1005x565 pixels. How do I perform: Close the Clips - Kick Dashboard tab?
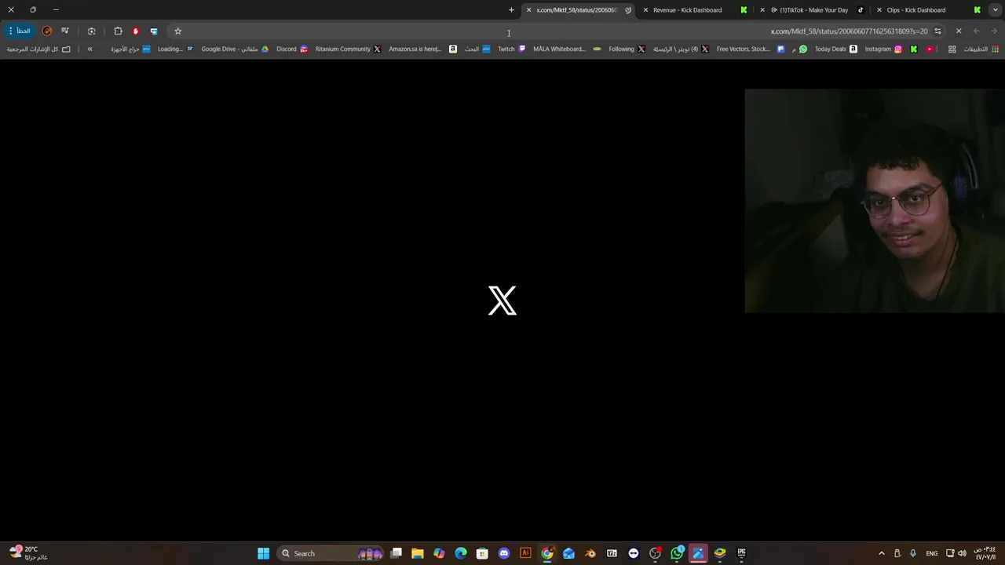pyautogui.click(x=879, y=10)
